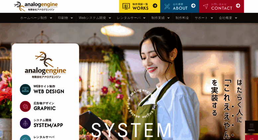Click the arrow circle on ABOUT button

pyautogui.click(x=193, y=6)
